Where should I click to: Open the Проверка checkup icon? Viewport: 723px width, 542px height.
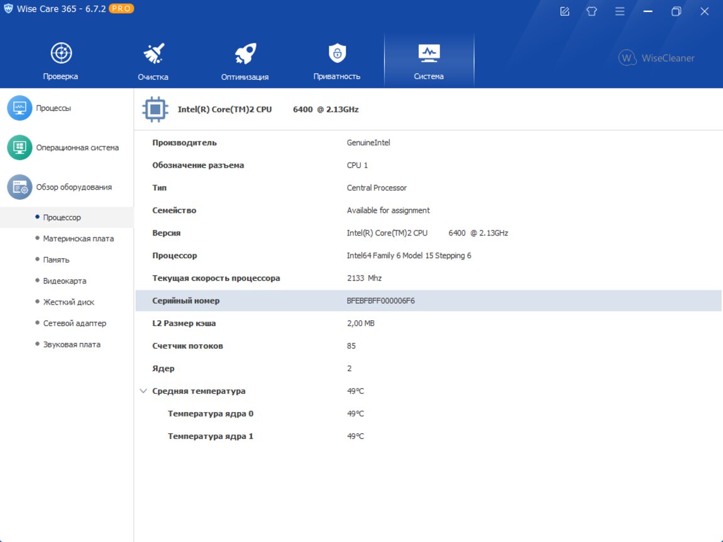tap(61, 54)
